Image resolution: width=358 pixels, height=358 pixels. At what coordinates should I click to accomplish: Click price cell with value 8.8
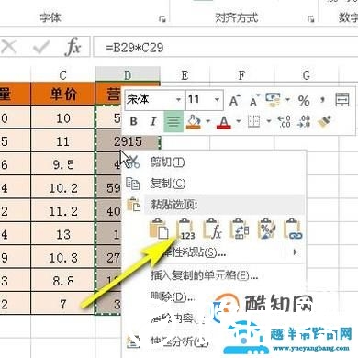pyautogui.click(x=63, y=281)
